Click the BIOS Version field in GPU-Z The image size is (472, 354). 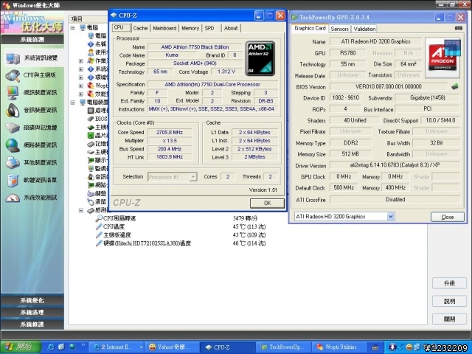pyautogui.click(x=389, y=87)
